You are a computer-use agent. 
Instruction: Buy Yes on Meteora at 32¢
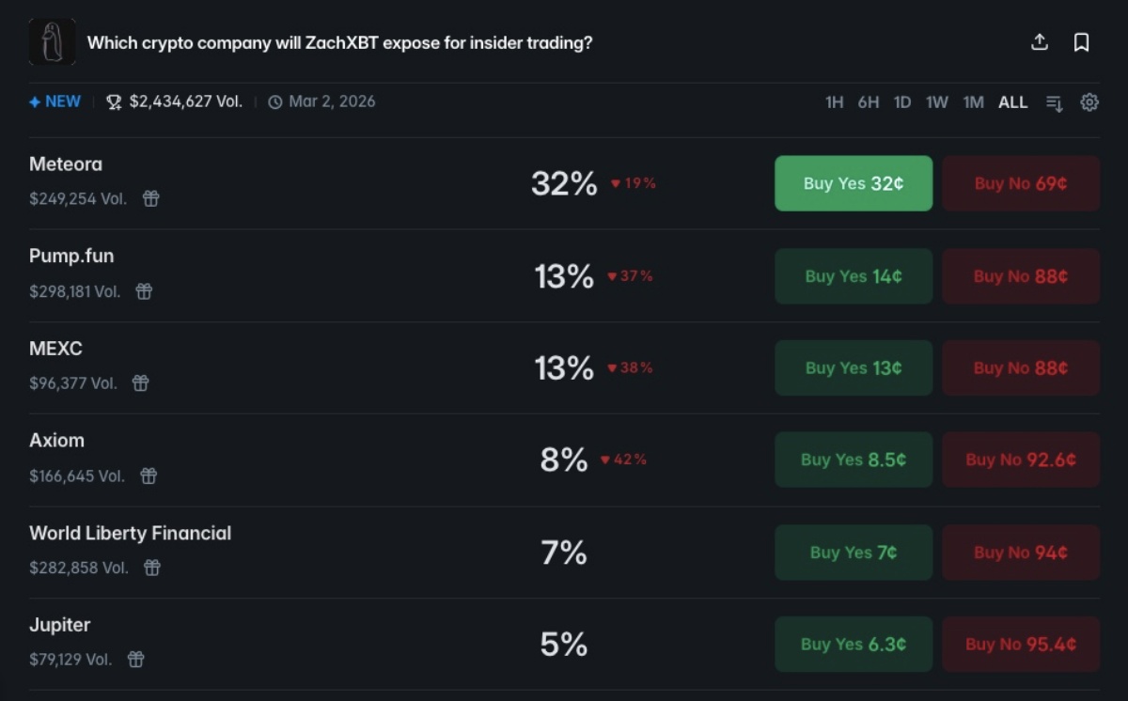pyautogui.click(x=853, y=183)
